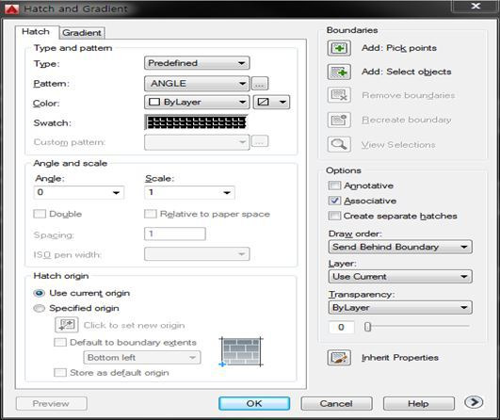
Task: Switch to the Hatch tab
Action: point(36,32)
